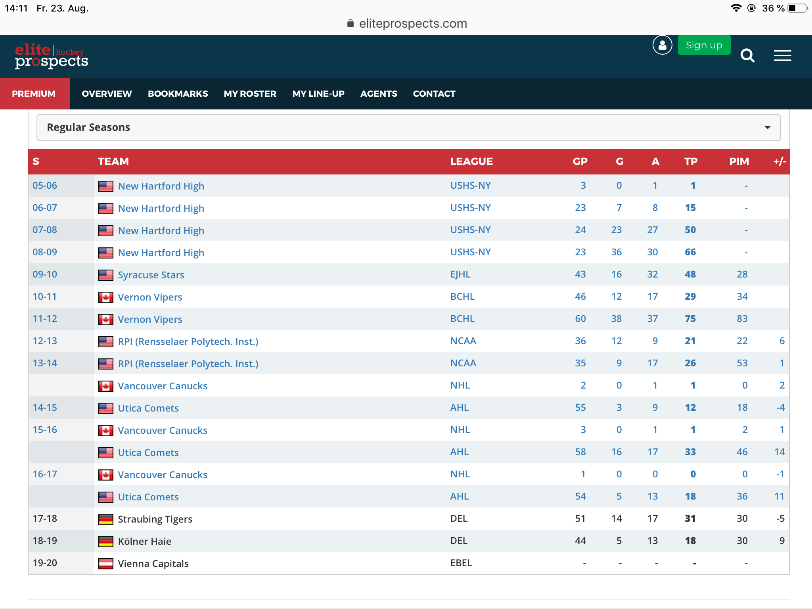This screenshot has width=812, height=609.
Task: Click the Austrian flag next to Vienna Capitals
Action: tap(105, 564)
